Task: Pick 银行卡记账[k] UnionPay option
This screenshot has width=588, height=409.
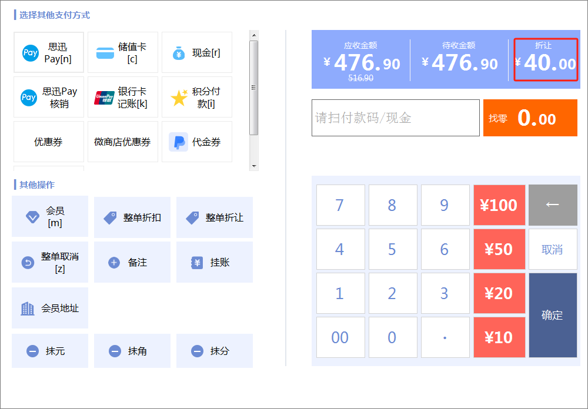Action: tap(123, 97)
